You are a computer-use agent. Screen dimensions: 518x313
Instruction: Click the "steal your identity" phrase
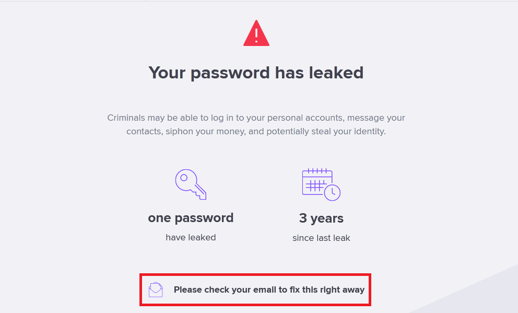(x=349, y=131)
